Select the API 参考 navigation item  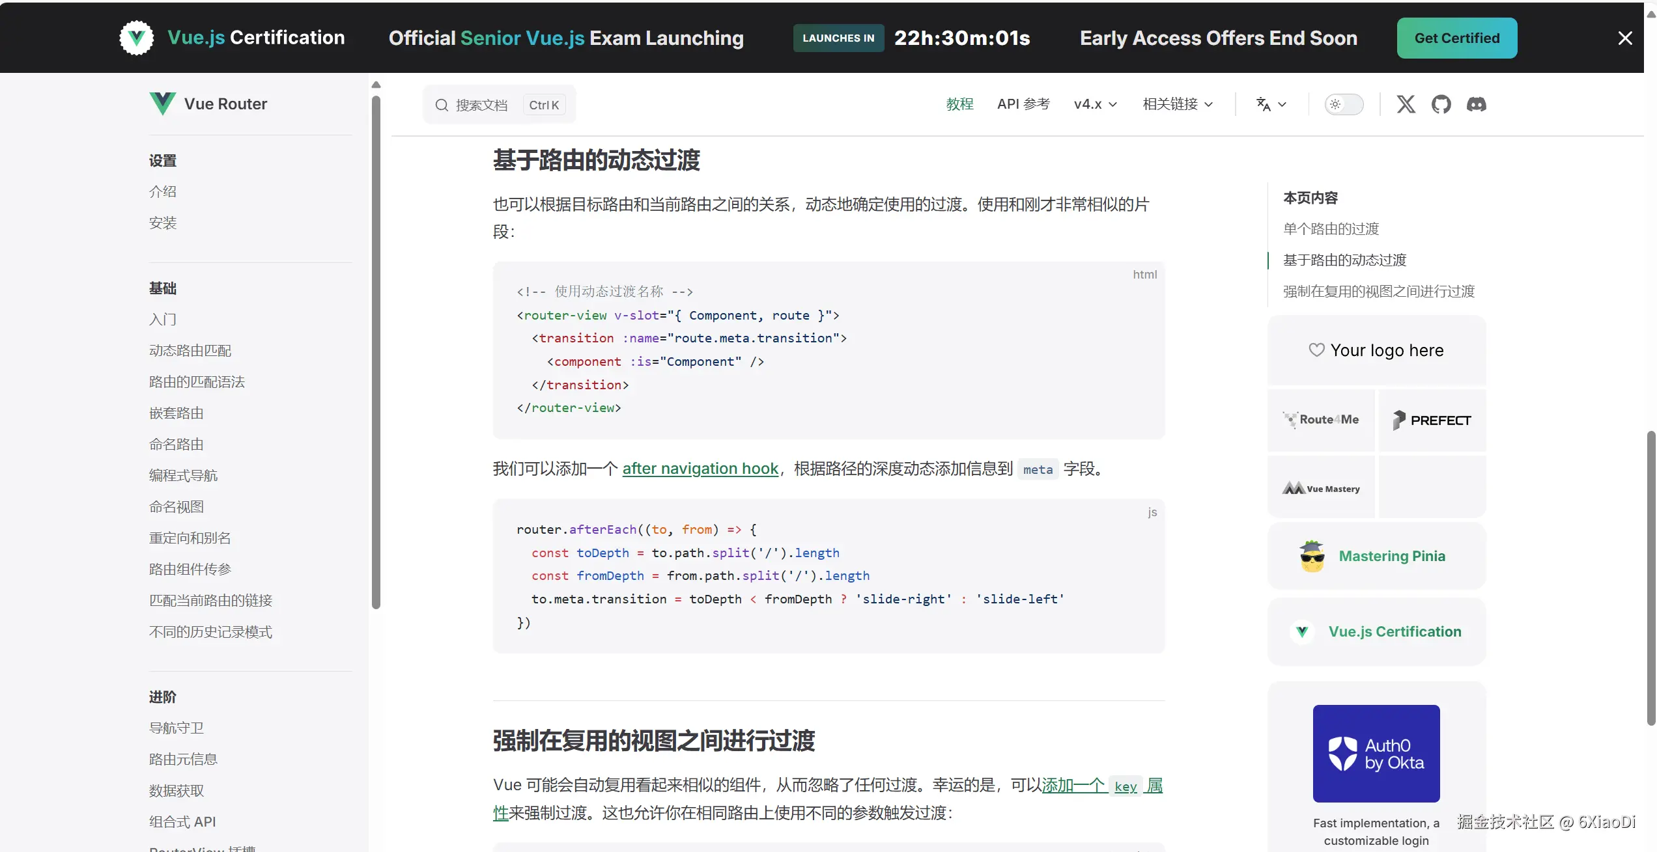coord(1023,104)
